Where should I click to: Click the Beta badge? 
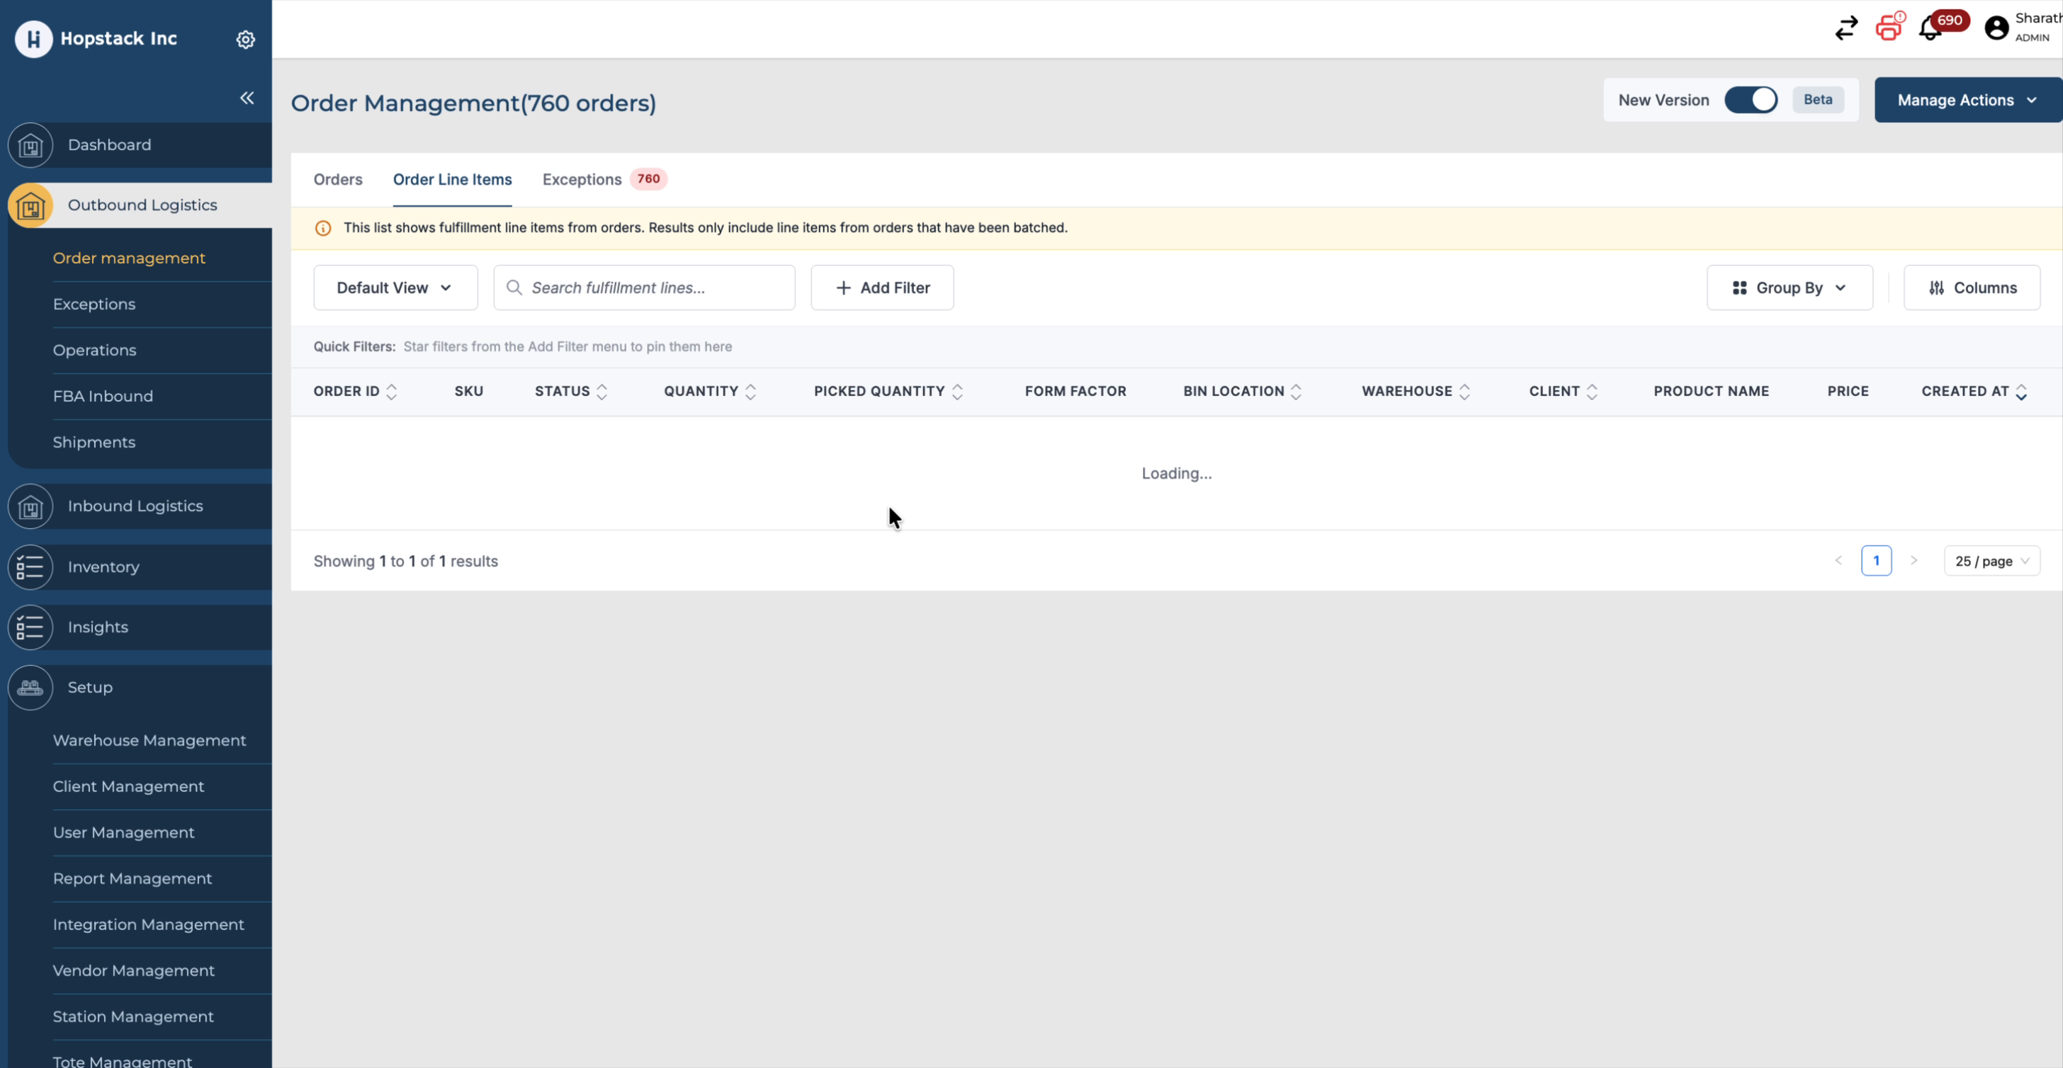tap(1818, 100)
